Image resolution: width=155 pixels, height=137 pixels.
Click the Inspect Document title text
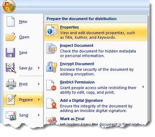(x=77, y=45)
